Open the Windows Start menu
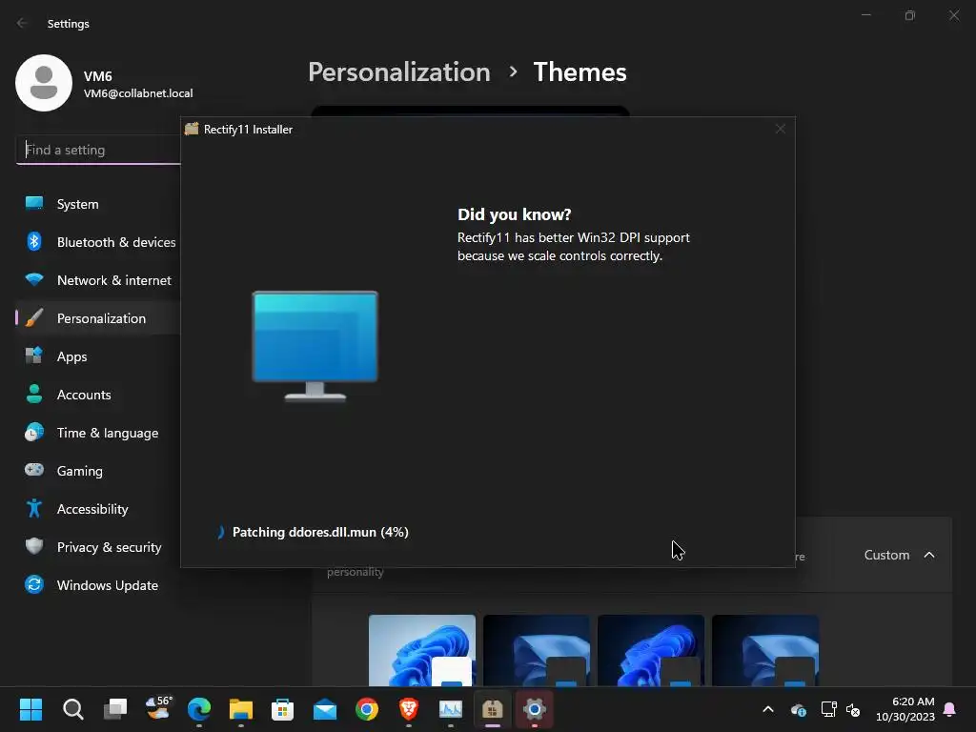976x732 pixels. point(30,709)
